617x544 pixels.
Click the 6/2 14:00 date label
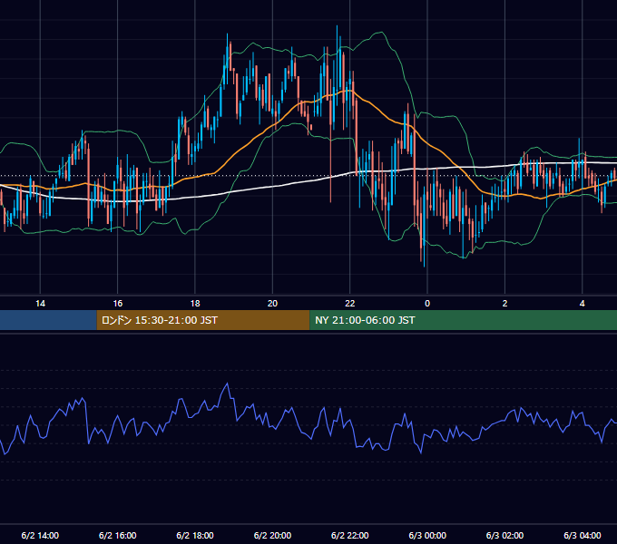pos(40,535)
